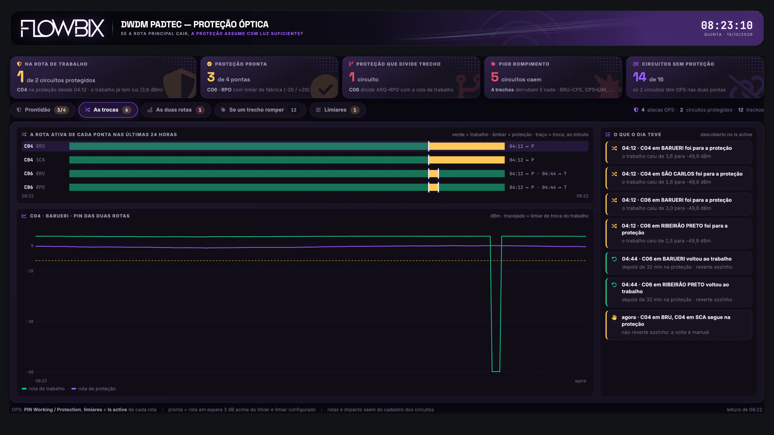Switch to As duas rotas tab

coord(176,110)
